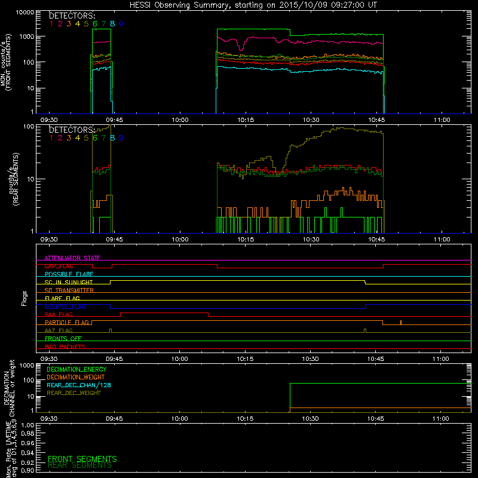Click '11:00' time label under the decimation plot
The image size is (478, 478).
pos(440,419)
